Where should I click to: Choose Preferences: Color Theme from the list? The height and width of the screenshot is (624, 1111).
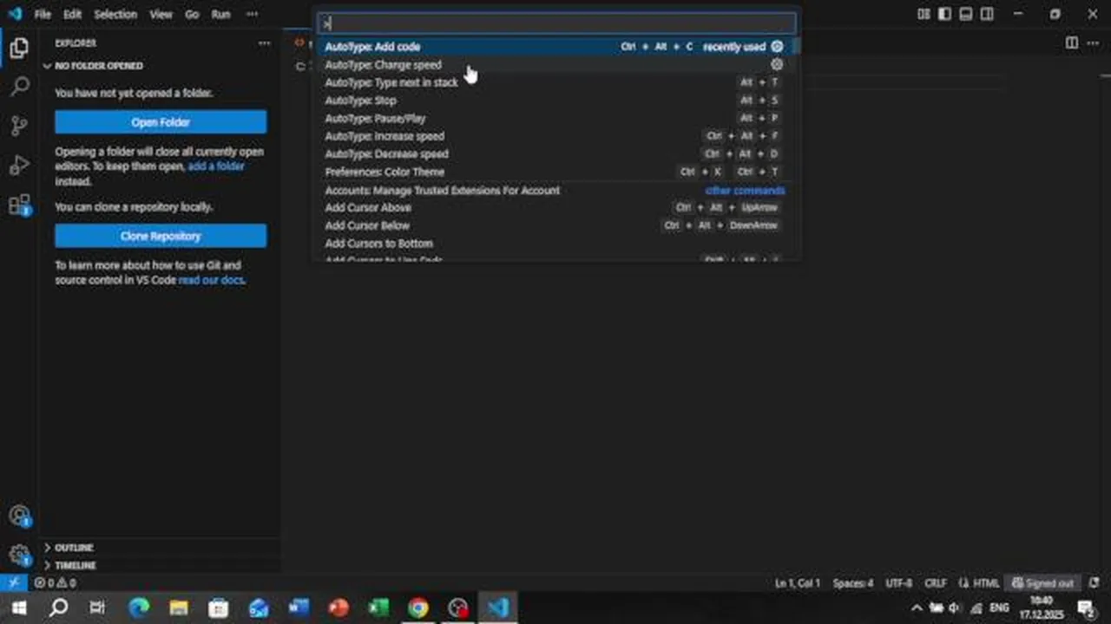(x=555, y=172)
